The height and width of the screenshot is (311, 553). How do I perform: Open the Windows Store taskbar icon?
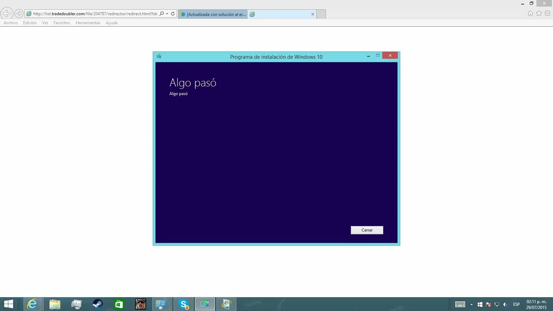[119, 304]
